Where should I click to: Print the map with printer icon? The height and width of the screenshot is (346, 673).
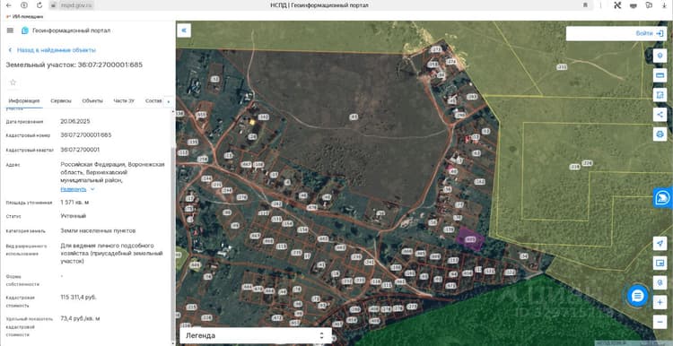pyautogui.click(x=660, y=134)
